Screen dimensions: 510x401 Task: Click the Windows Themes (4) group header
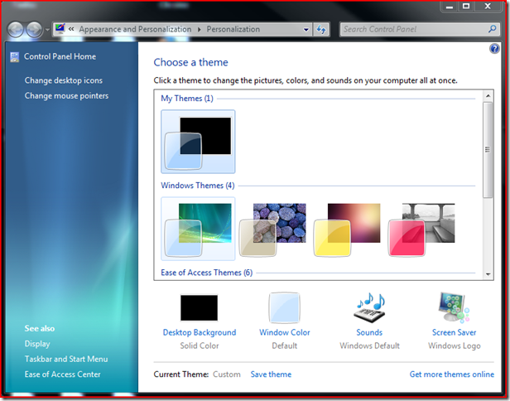tap(197, 186)
